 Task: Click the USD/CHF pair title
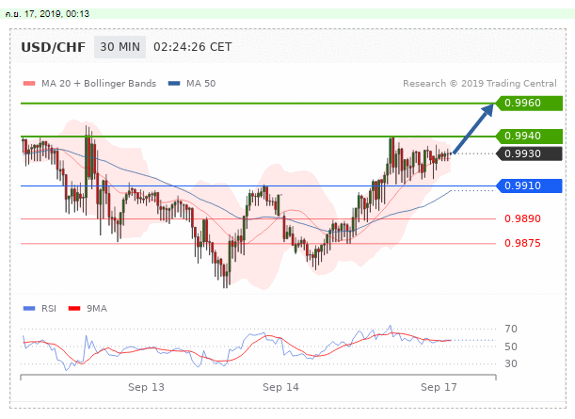tap(54, 47)
